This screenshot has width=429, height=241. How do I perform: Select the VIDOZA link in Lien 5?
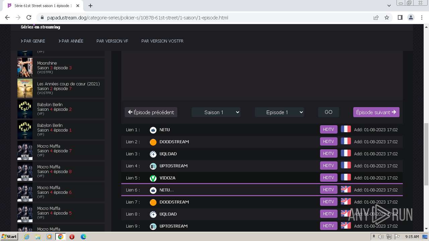168,178
